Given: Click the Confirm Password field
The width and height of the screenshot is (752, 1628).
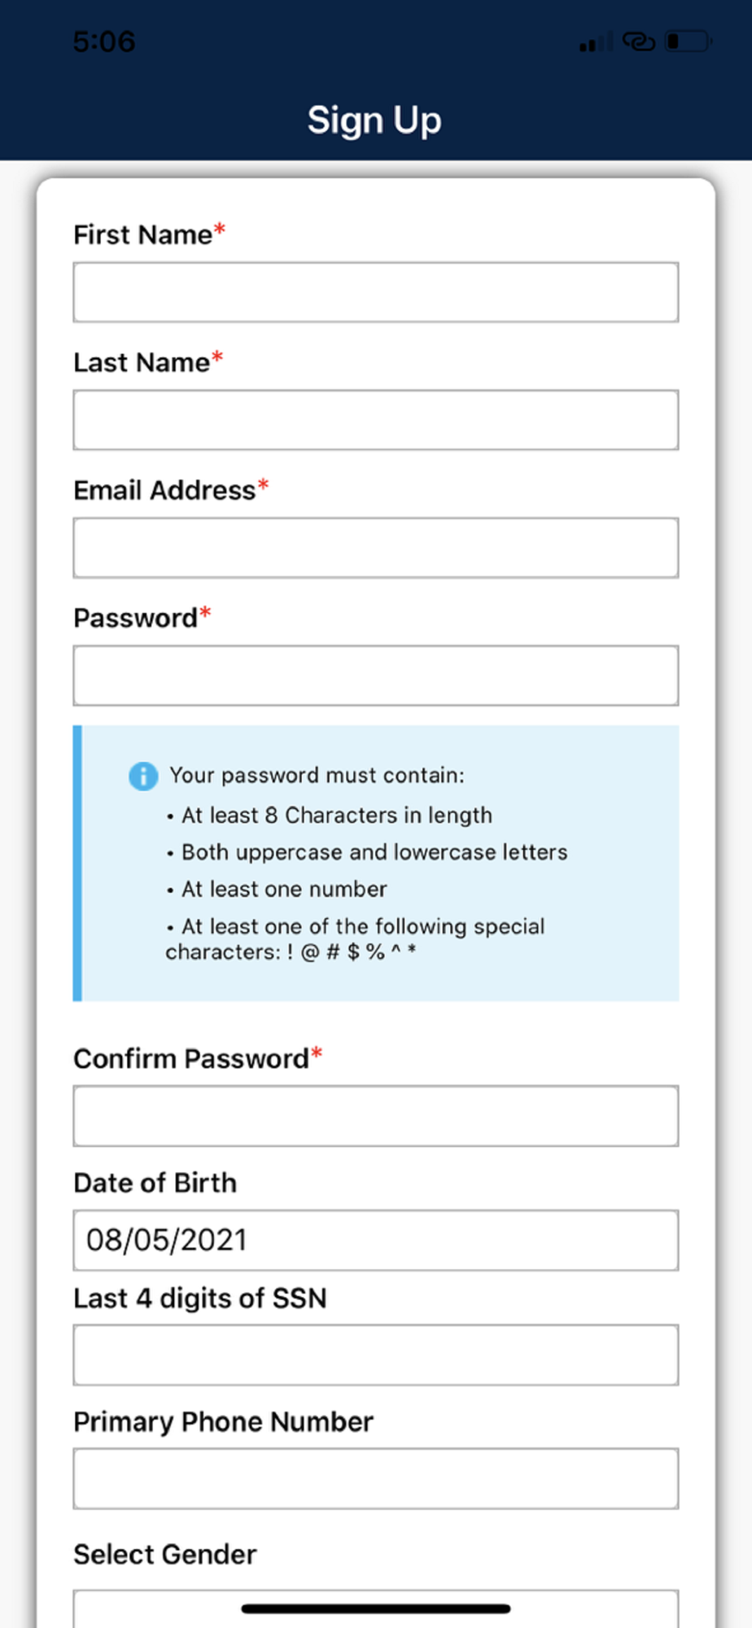Looking at the screenshot, I should click(x=376, y=1116).
